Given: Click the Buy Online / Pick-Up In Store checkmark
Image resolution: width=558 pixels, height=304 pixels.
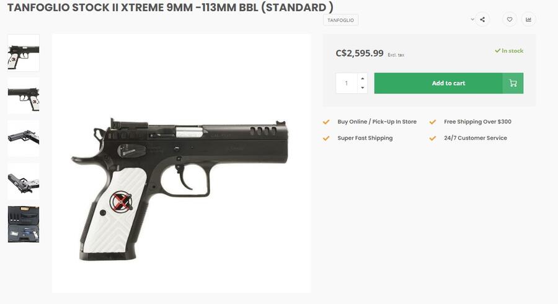Looking at the screenshot, I should coord(326,122).
